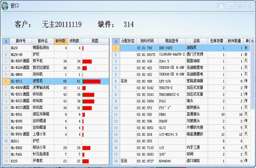Click the vertical scrollbar thumb of right table
The height and width of the screenshot is (168, 256).
click(252, 77)
